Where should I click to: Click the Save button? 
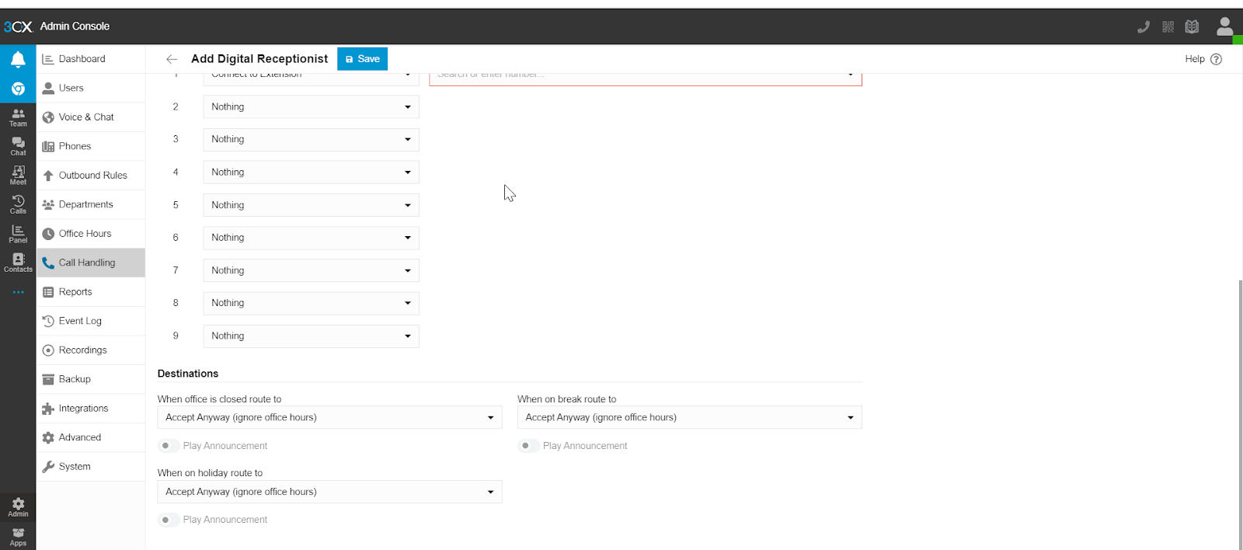(x=362, y=59)
